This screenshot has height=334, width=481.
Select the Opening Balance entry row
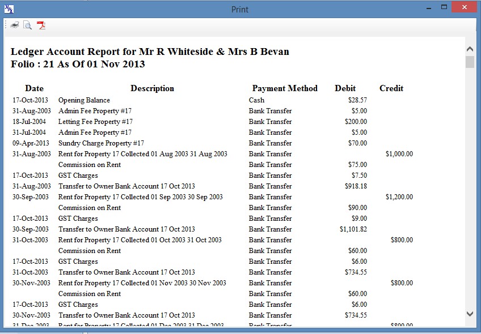84,100
